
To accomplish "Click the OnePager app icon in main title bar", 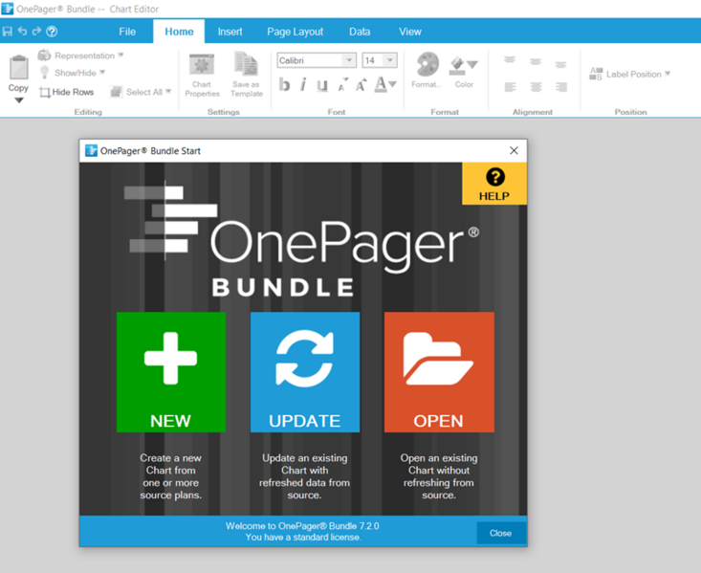I will coord(8,9).
